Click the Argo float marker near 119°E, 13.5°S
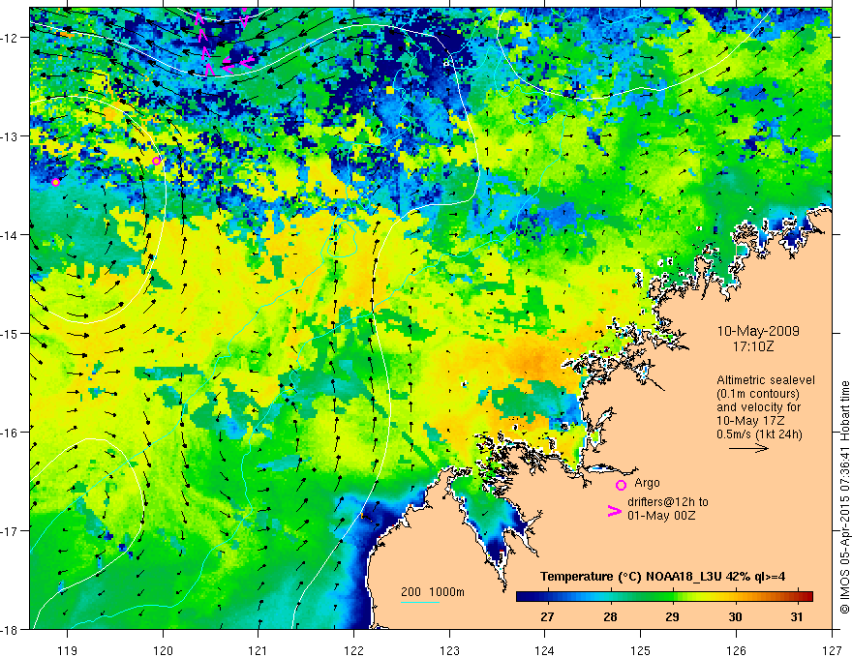Screen dimensions: 852x658 click(x=55, y=182)
